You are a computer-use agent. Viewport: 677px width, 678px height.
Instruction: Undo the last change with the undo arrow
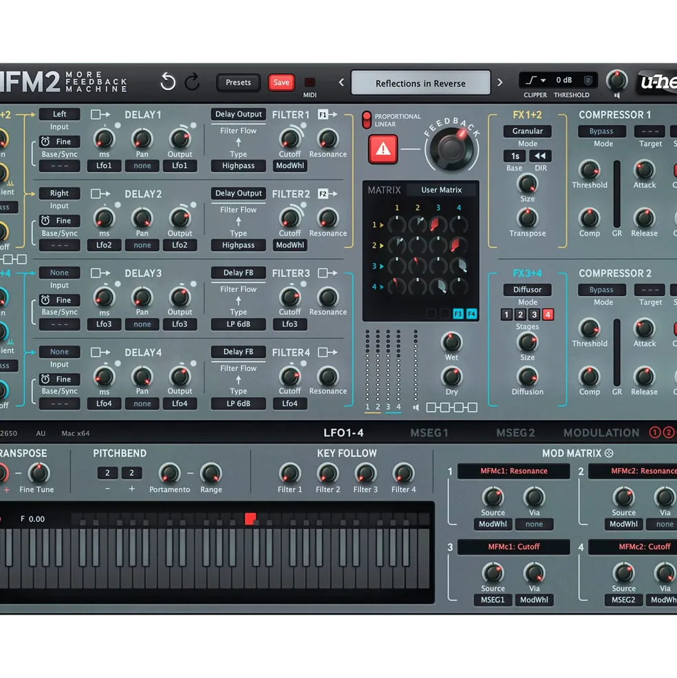tap(168, 82)
